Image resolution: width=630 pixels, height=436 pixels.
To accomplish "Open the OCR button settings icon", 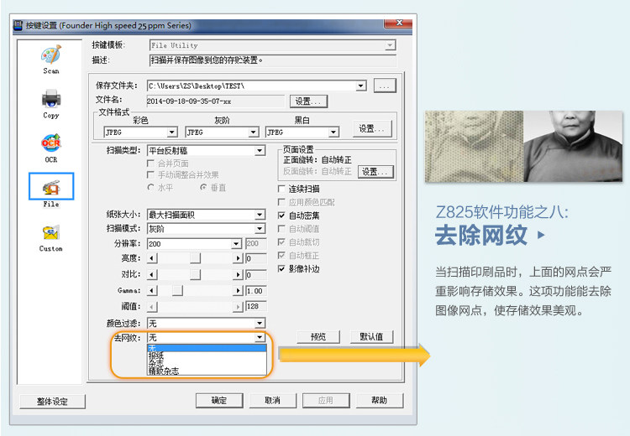I will click(x=51, y=143).
